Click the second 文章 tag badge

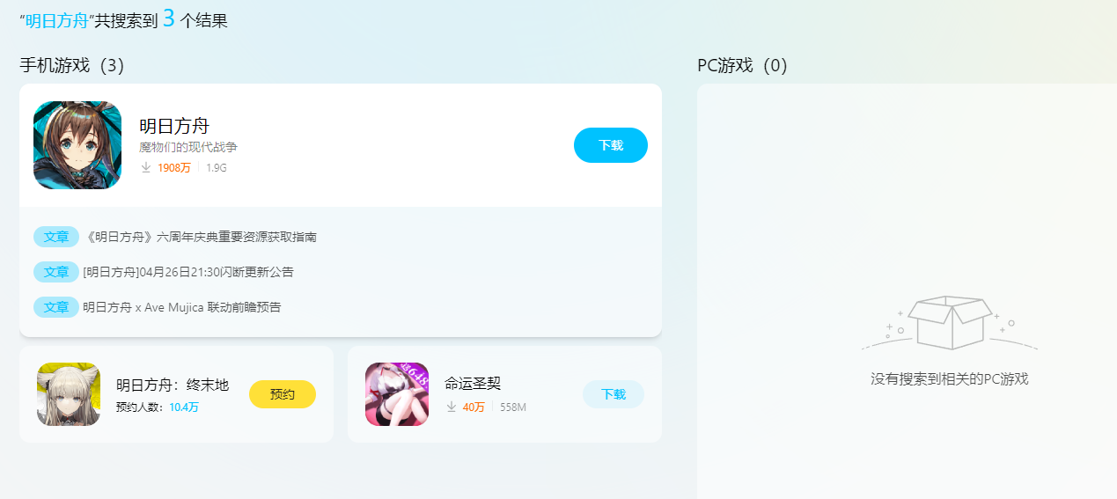pos(56,272)
